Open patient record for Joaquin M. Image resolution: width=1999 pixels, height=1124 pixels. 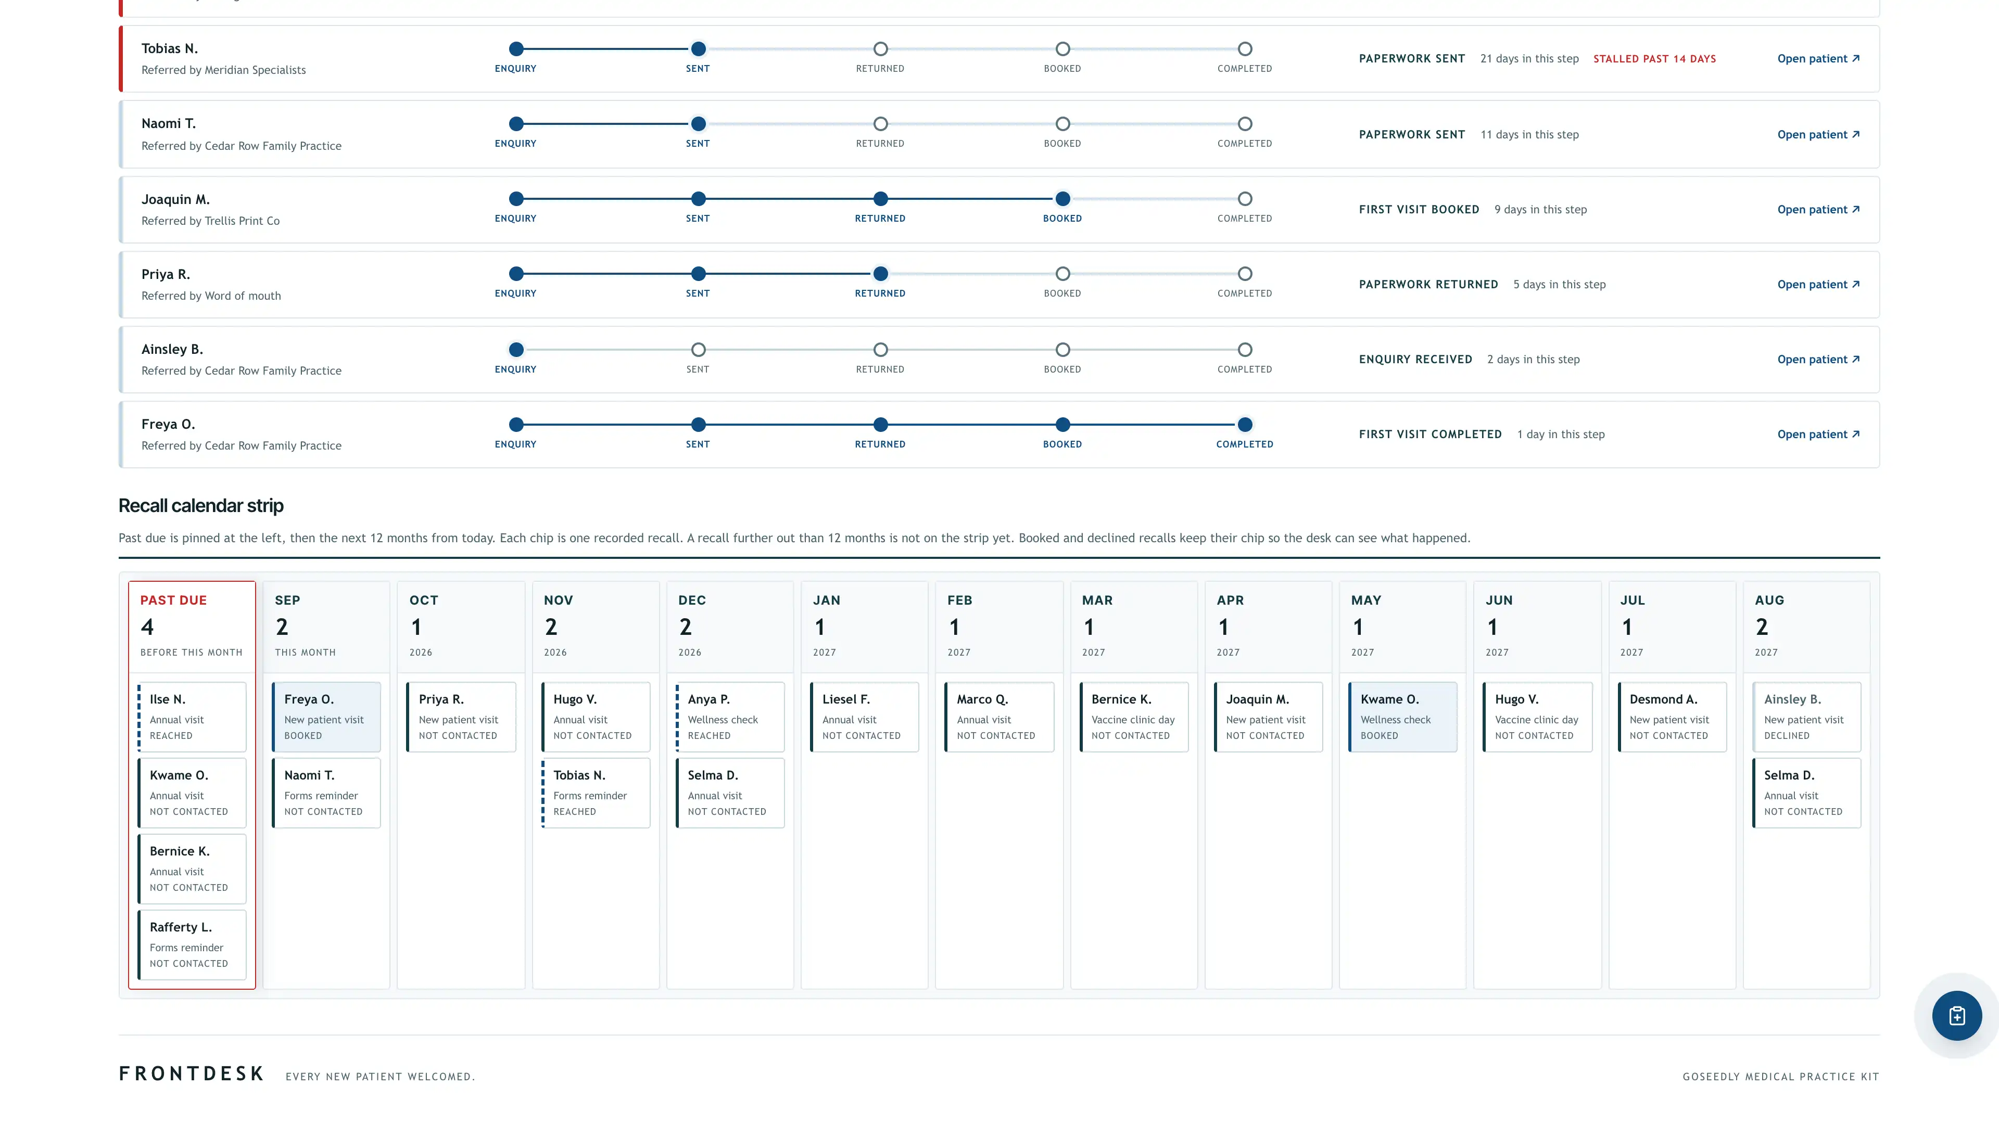tap(1818, 209)
